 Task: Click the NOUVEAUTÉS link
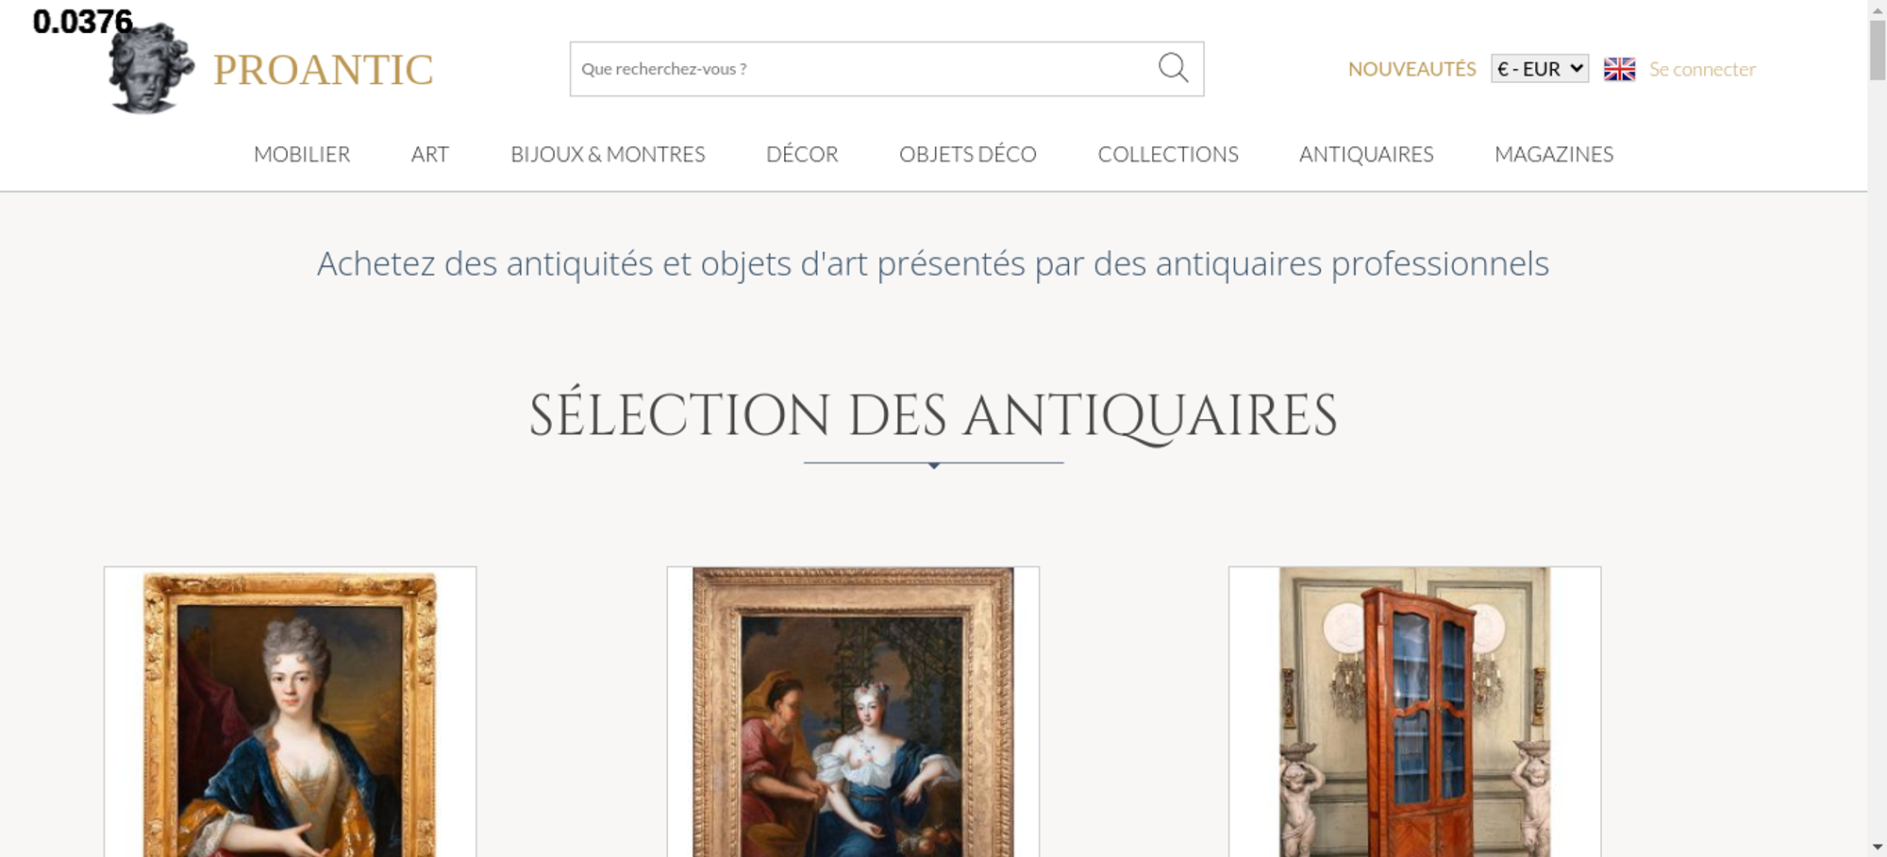(1411, 69)
